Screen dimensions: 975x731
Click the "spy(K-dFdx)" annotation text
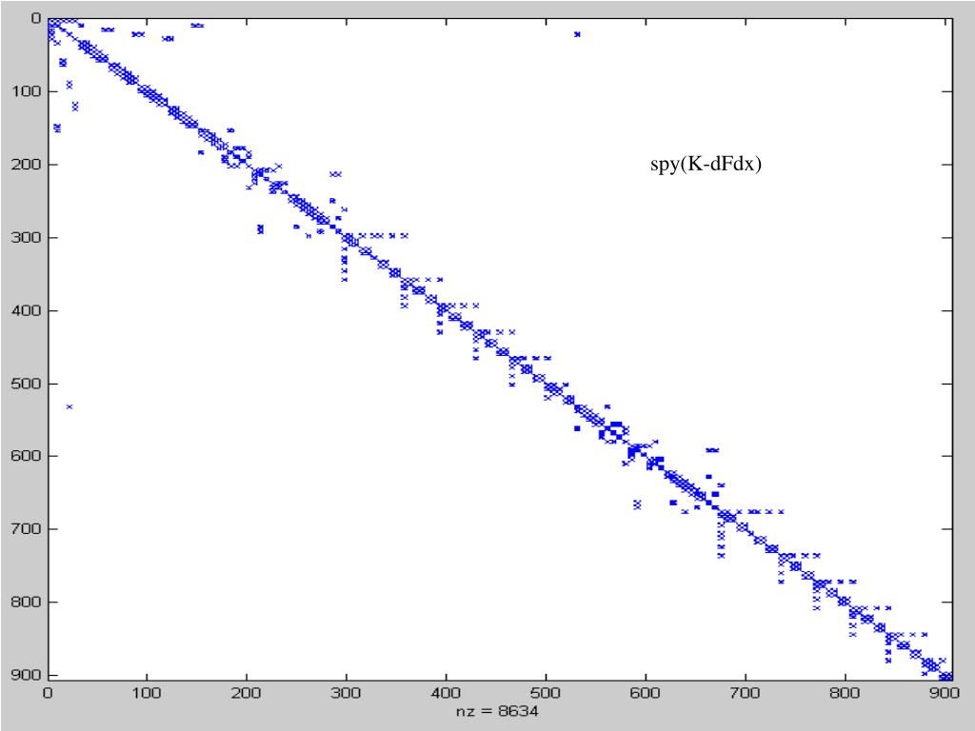706,165
